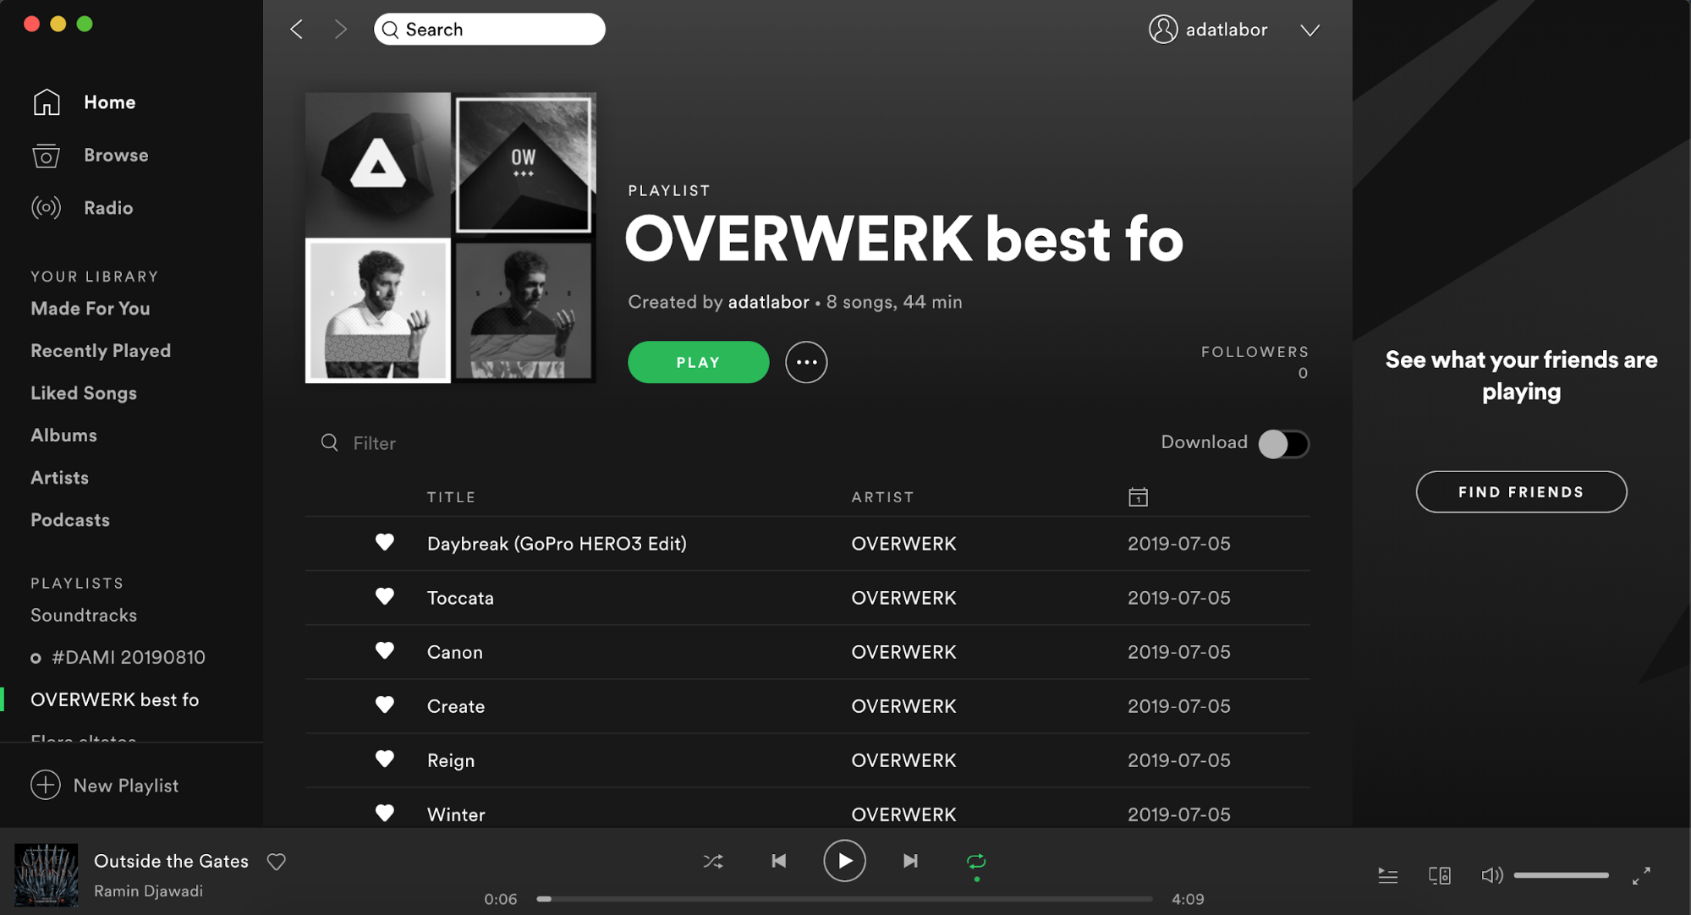
Task: Select the #DAMI 20190810 playlist
Action: pyautogui.click(x=129, y=658)
